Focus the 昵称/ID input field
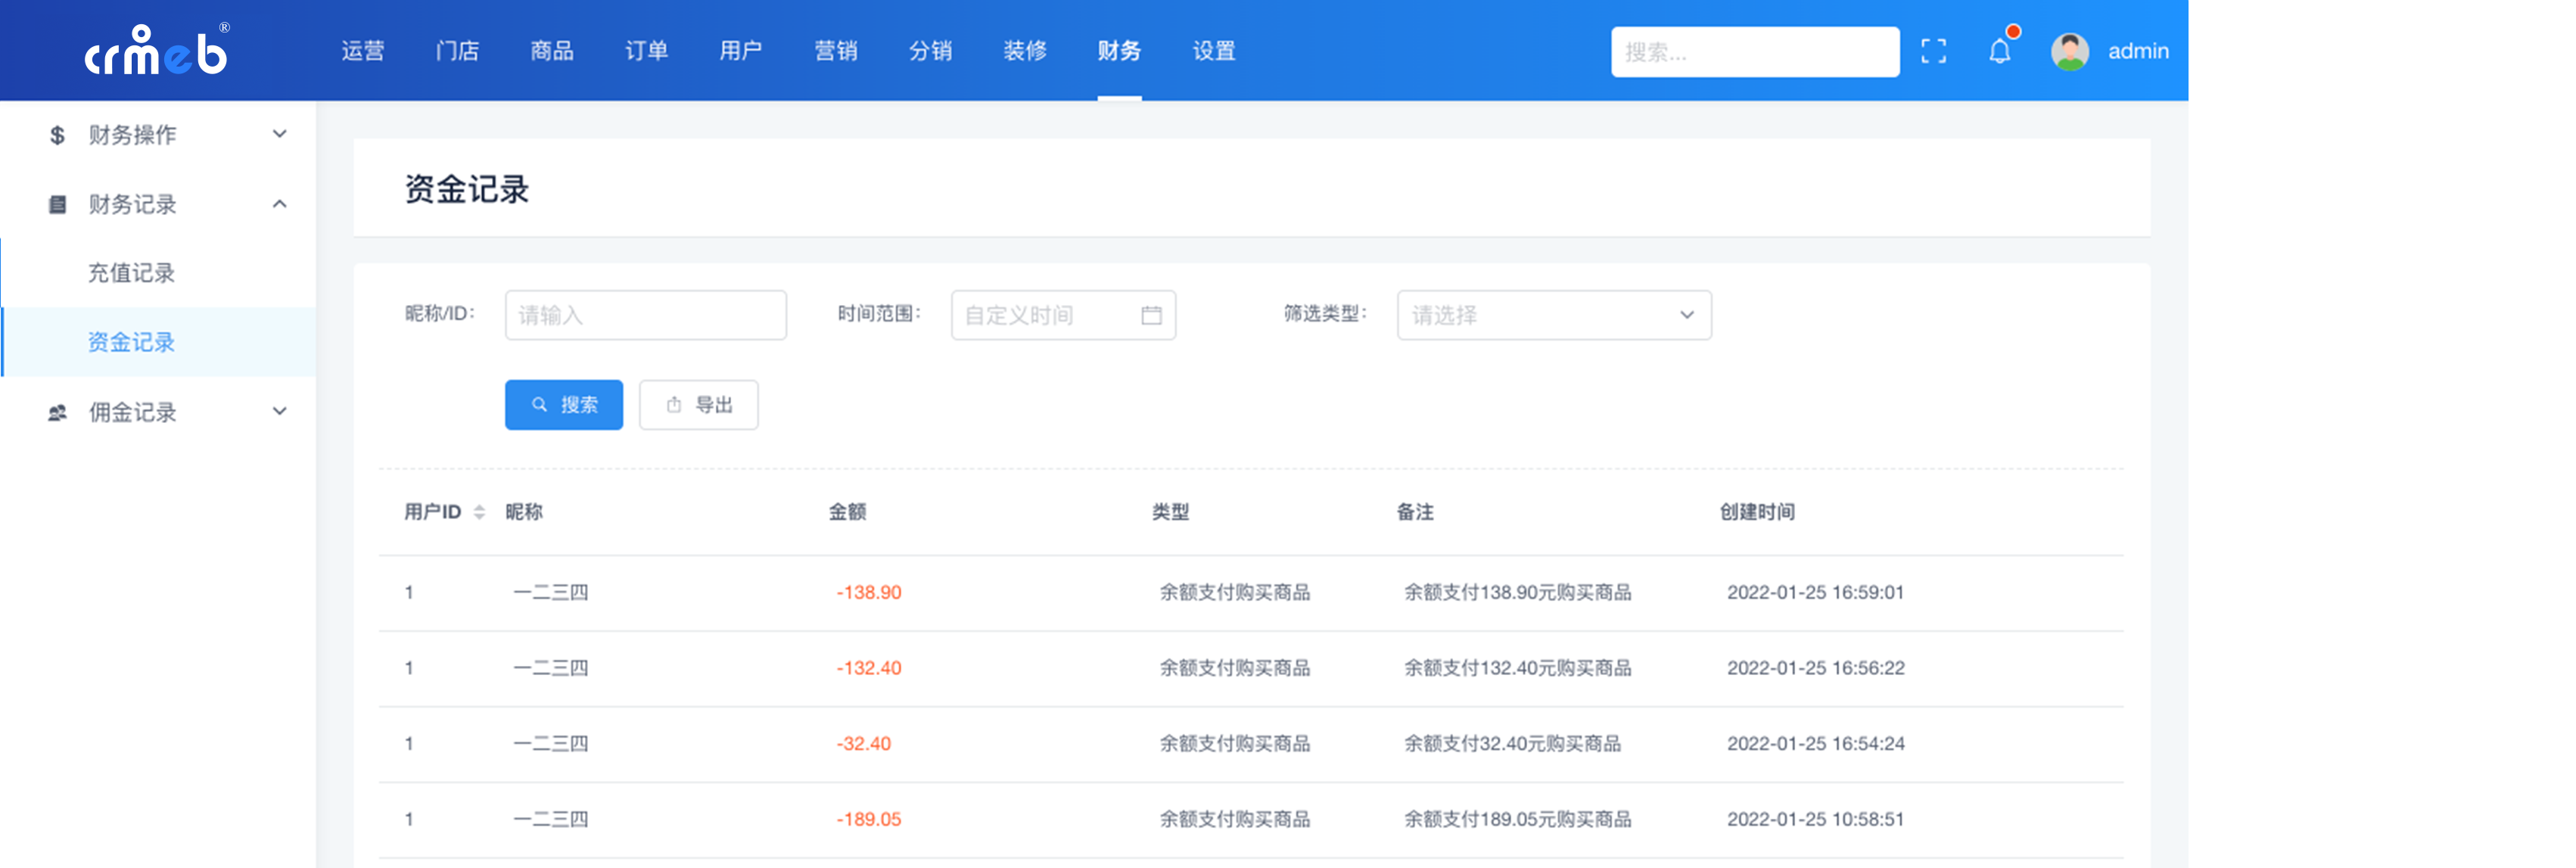The width and height of the screenshot is (2576, 868). click(x=646, y=315)
